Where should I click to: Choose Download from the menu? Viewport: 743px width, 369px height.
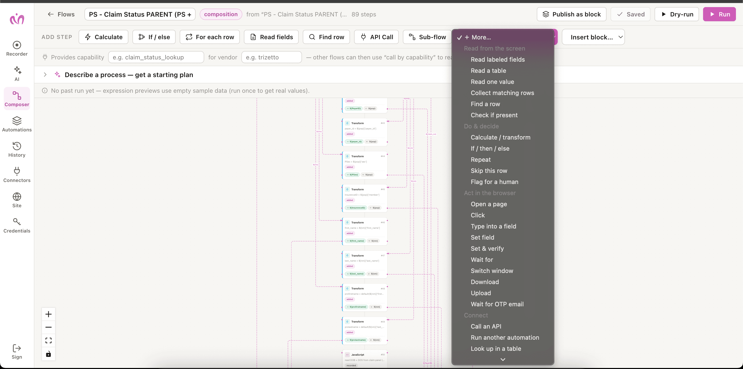click(x=503, y=282)
